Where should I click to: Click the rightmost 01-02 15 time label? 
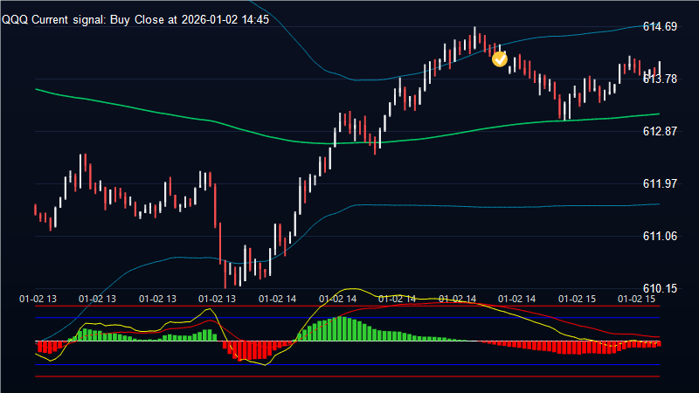tap(637, 298)
